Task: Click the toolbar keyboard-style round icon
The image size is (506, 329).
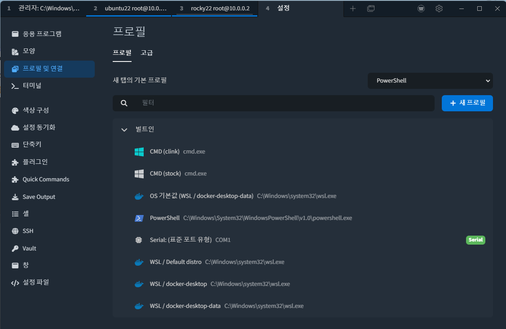Action: tap(421, 9)
